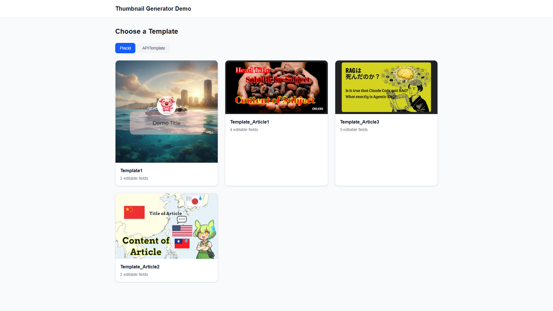Switch to the APITemplate tab

pos(154,48)
